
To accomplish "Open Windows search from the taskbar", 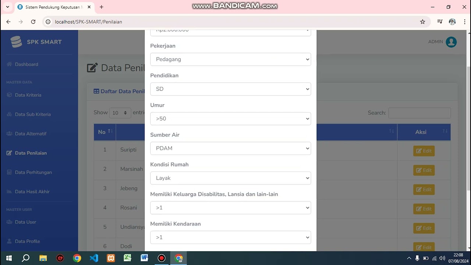I will click(26, 258).
